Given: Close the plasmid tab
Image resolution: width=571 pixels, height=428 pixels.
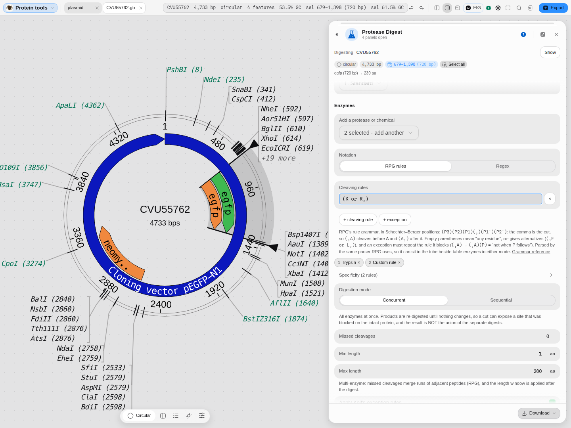Looking at the screenshot, I should click(97, 8).
